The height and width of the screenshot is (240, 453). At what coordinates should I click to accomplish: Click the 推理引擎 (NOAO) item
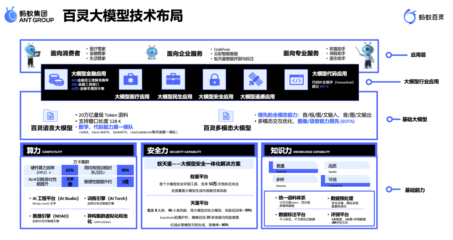49,218
